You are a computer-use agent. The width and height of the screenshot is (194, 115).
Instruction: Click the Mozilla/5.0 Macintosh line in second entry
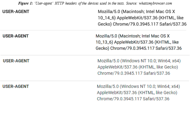[x=133, y=36]
